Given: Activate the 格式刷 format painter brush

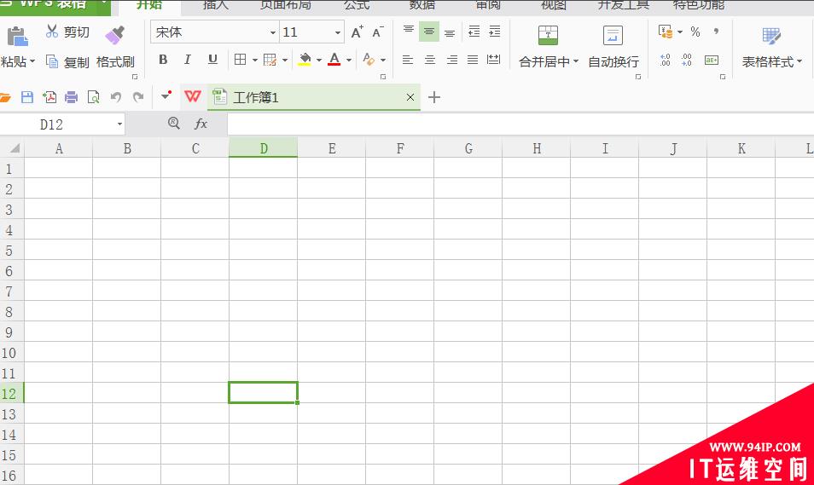Looking at the screenshot, I should 114,35.
